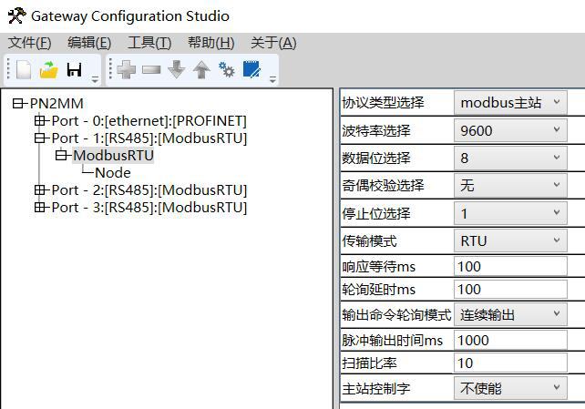Open the 主站控制字 dropdown showing 不使能

(510, 388)
